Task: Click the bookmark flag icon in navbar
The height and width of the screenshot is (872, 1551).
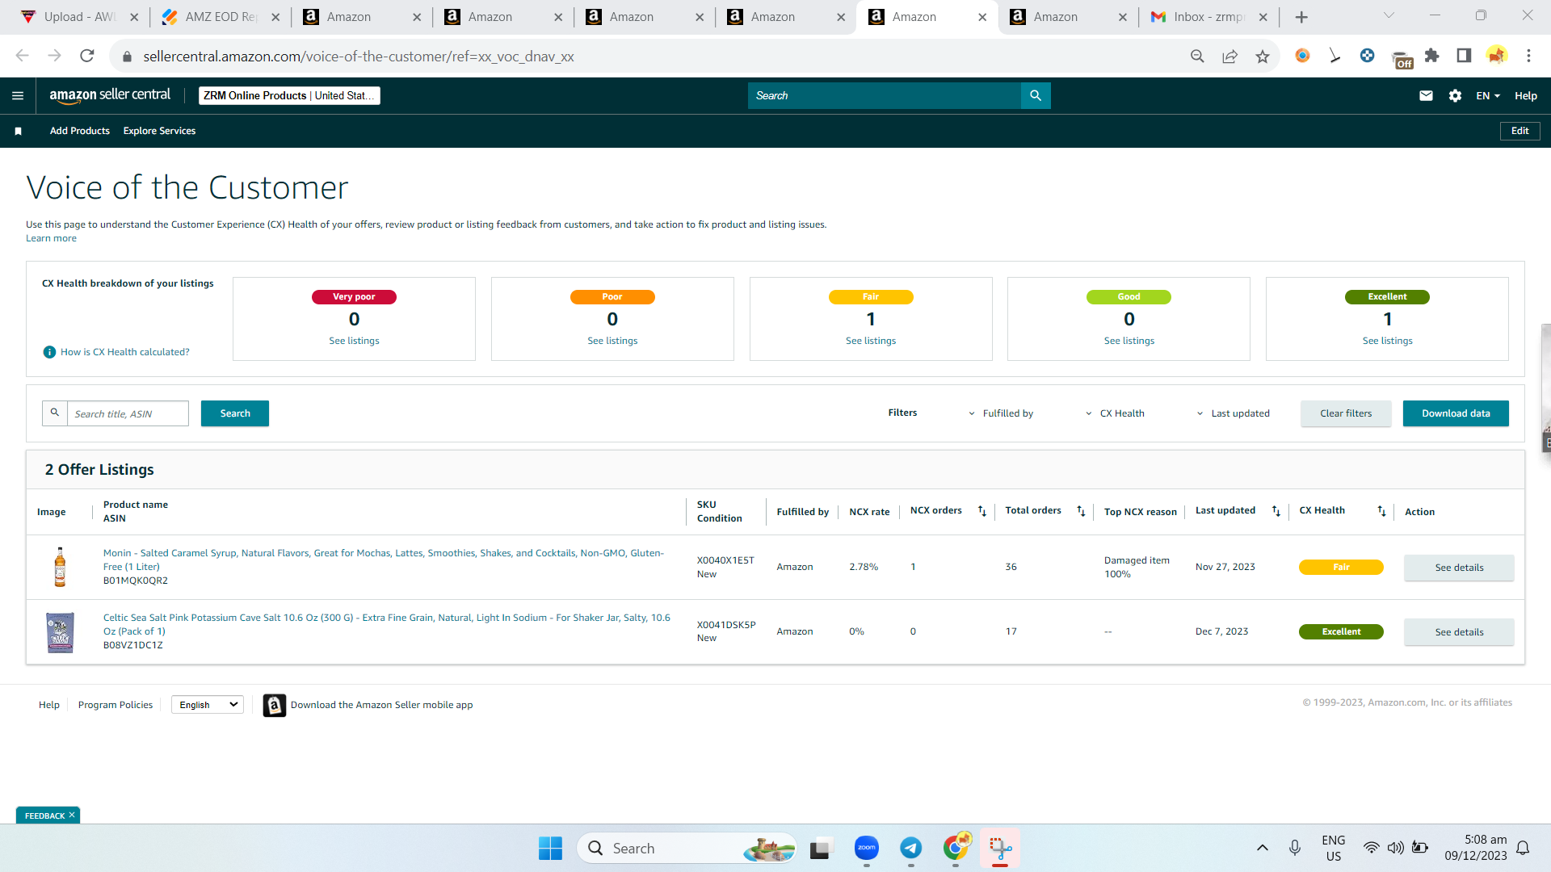Action: click(18, 131)
